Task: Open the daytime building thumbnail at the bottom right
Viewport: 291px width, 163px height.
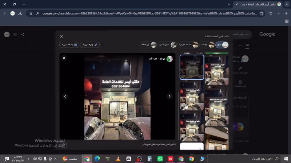Action: (x=216, y=138)
